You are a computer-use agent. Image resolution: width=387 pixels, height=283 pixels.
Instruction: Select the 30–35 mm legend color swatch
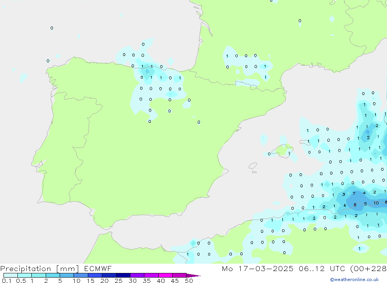coord(137,275)
